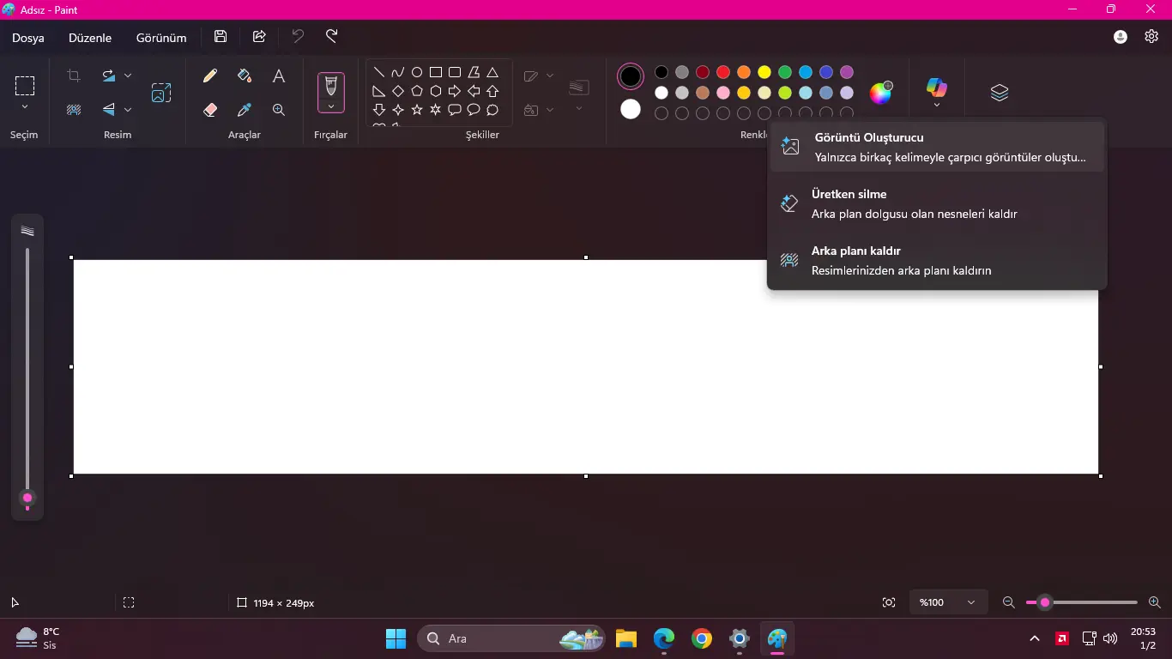
Task: Collapse the Copilot menu chevron
Action: [937, 106]
